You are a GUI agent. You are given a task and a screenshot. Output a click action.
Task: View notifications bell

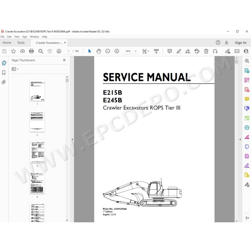(x=226, y=43)
